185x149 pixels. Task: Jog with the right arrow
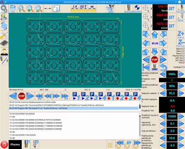163,43
